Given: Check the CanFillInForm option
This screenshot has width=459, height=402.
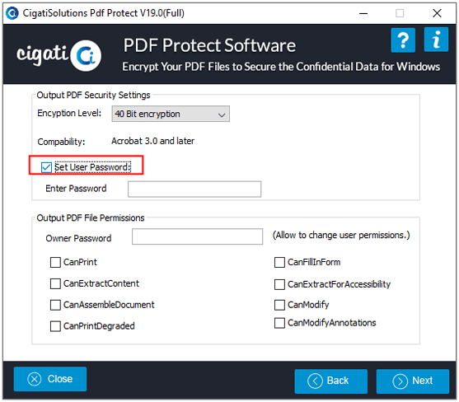Looking at the screenshot, I should 279,262.
